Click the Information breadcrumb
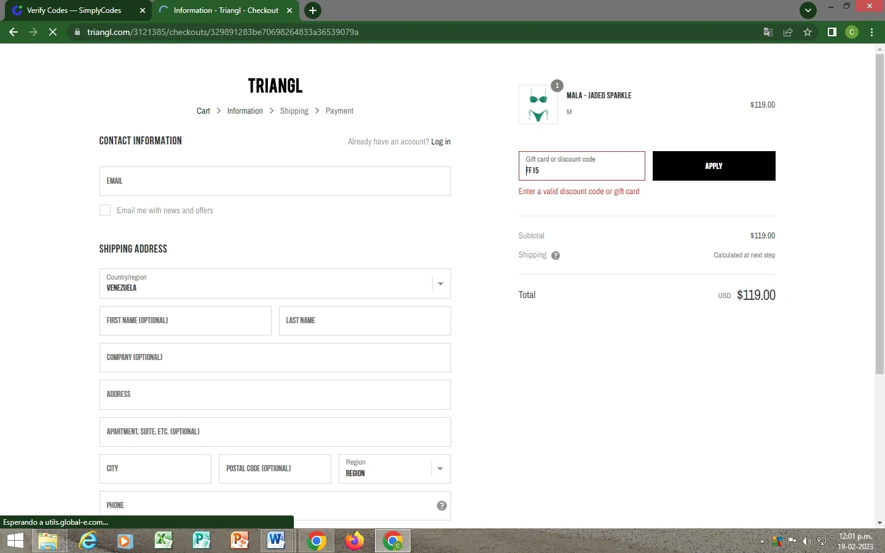 (245, 111)
